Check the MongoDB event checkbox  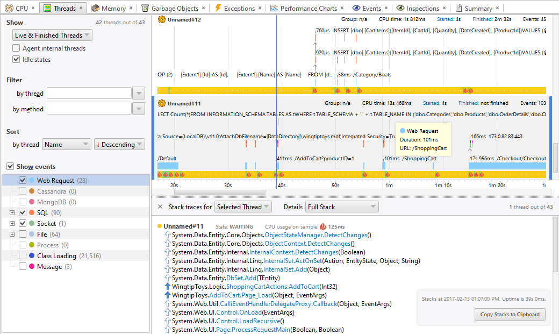click(23, 202)
